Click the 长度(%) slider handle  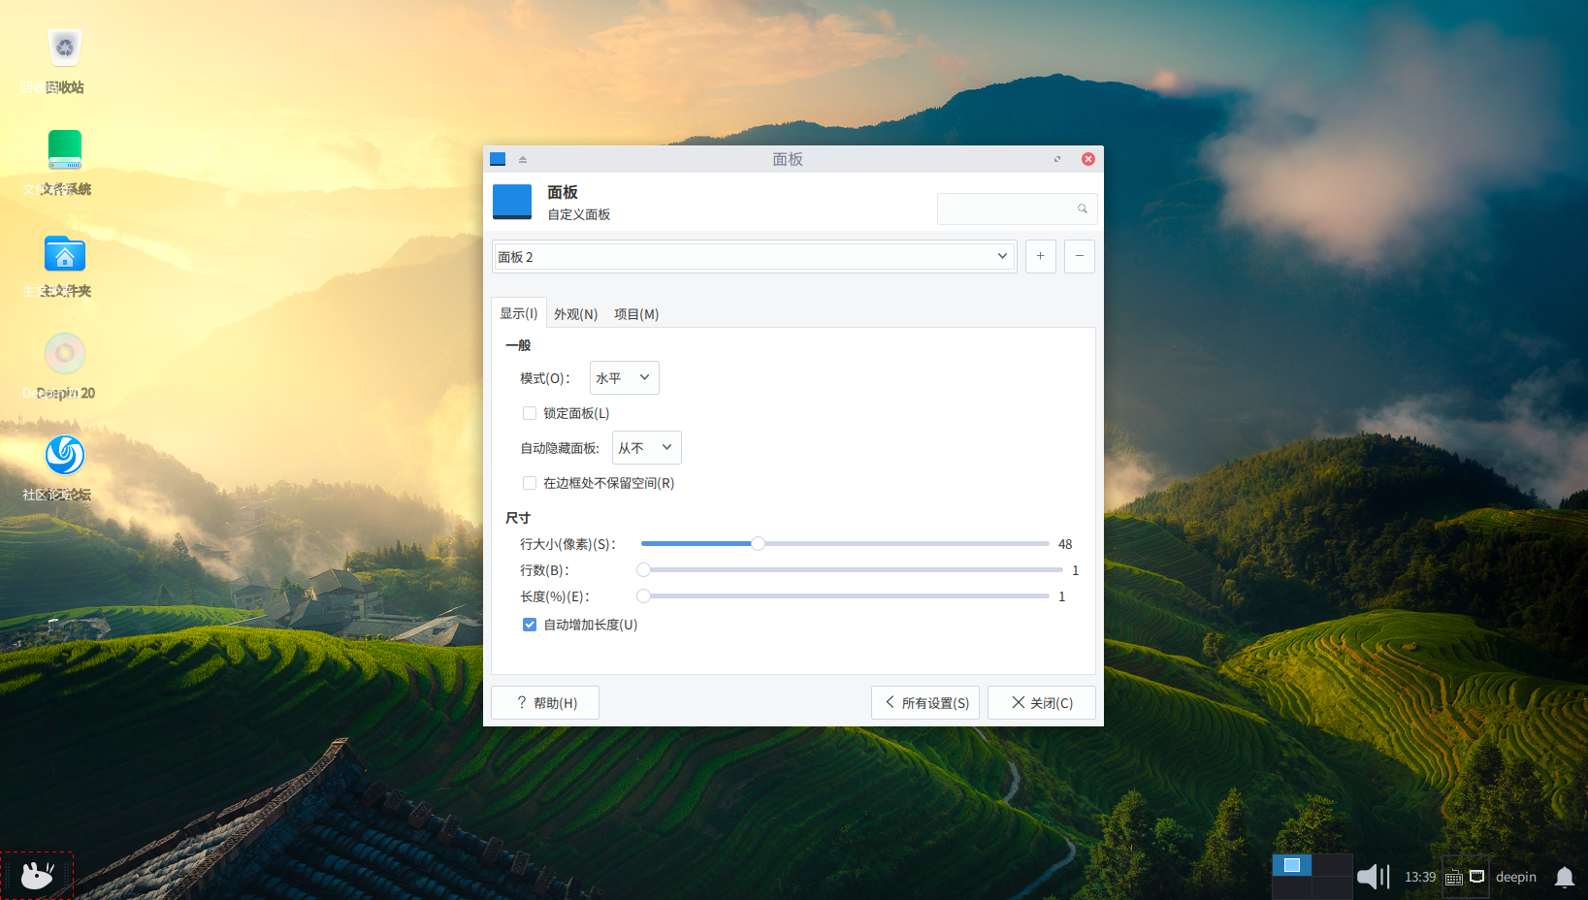[644, 596]
